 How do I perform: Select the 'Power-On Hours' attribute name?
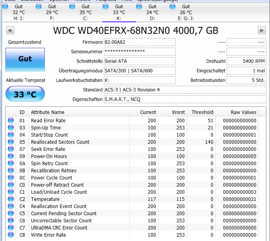pyautogui.click(x=49, y=156)
